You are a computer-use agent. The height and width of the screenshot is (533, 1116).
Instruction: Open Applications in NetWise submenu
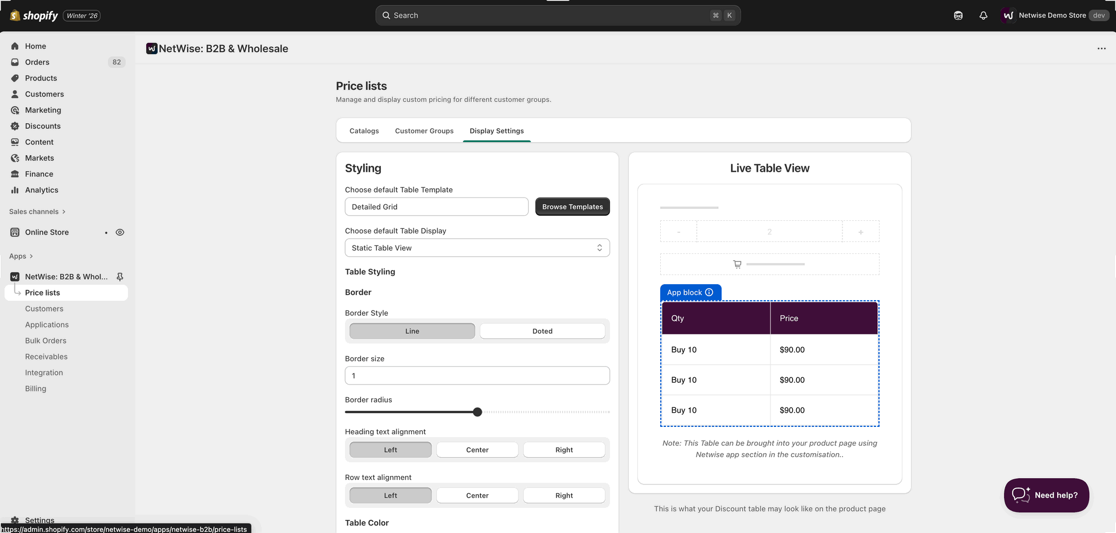[x=47, y=325]
